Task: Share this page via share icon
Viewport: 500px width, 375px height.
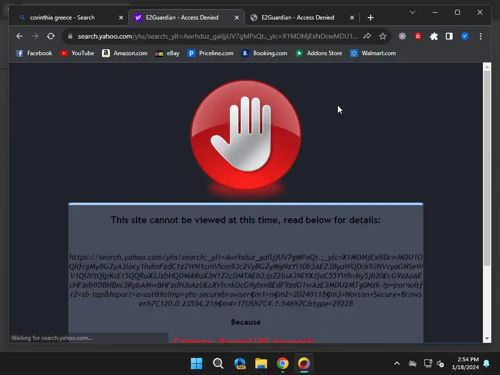Action: [x=367, y=36]
